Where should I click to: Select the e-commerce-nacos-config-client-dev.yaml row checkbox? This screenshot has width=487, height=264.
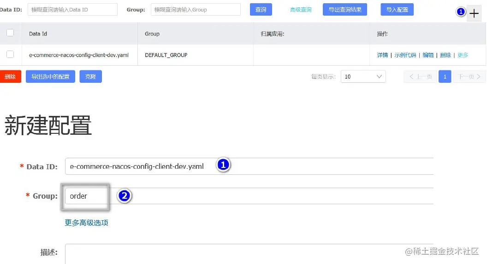[10, 54]
